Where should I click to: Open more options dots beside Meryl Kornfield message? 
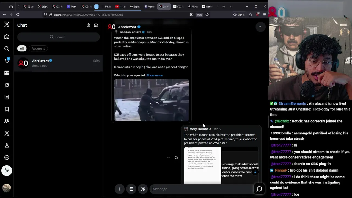169,158
